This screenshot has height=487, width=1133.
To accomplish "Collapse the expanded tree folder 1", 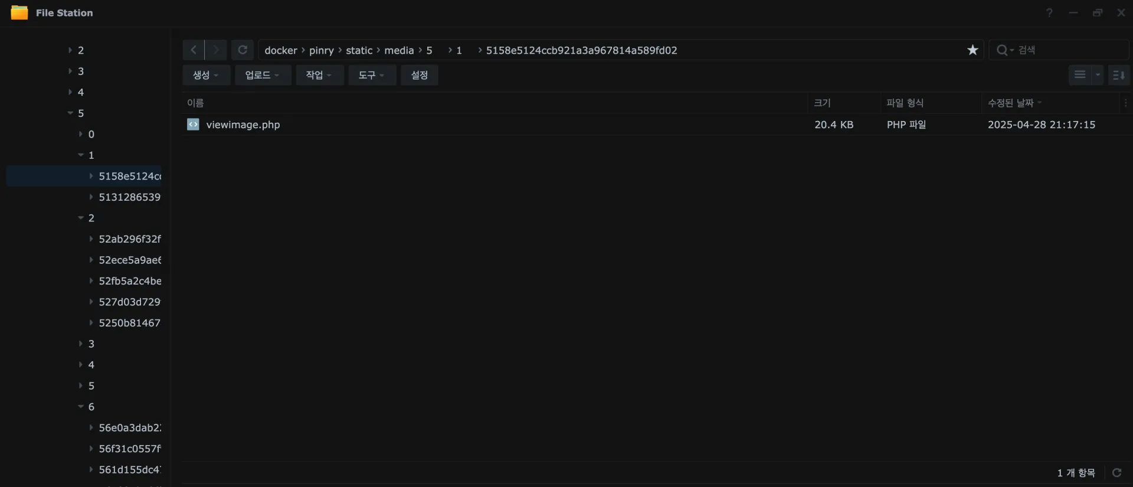I will point(81,155).
